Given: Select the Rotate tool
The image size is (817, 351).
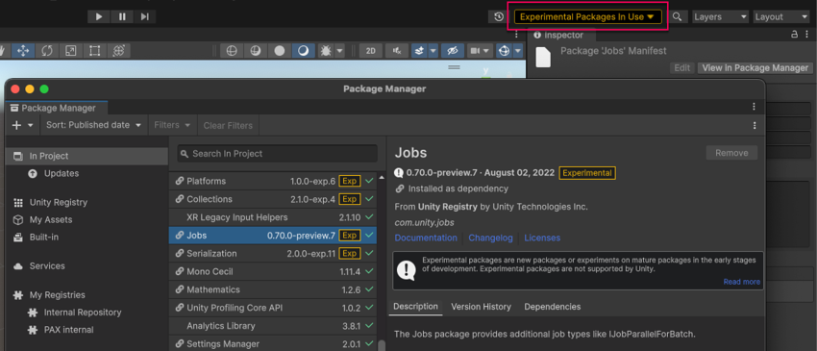Looking at the screenshot, I should pyautogui.click(x=47, y=51).
